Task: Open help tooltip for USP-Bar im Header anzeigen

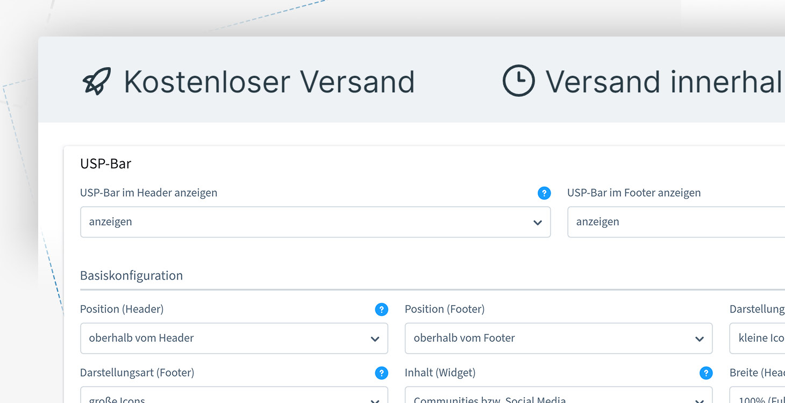Action: [544, 193]
